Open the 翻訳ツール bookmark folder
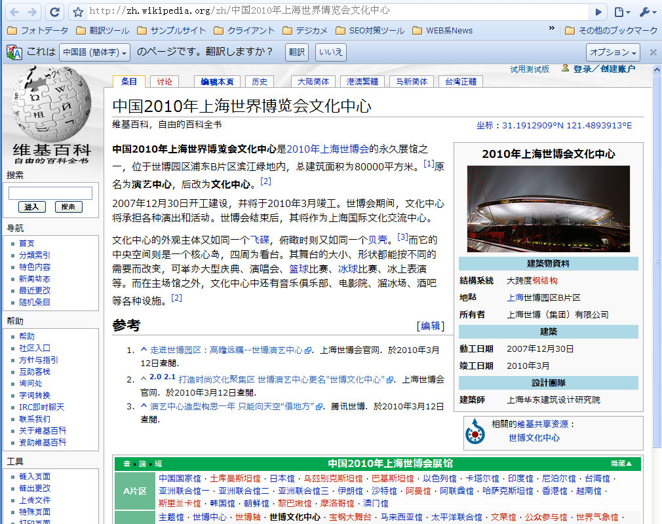This screenshot has height=524, width=662. click(x=103, y=30)
